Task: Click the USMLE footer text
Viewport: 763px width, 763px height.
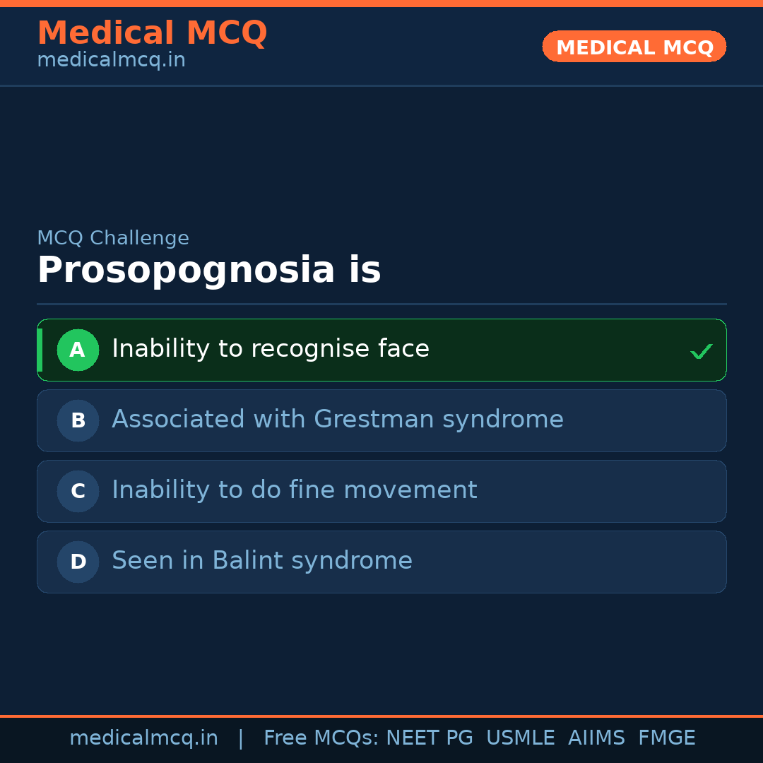Action: (520, 738)
